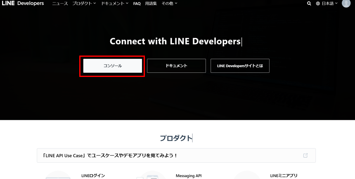
Task: Open the ニュース menu item
Action: pos(60,3)
